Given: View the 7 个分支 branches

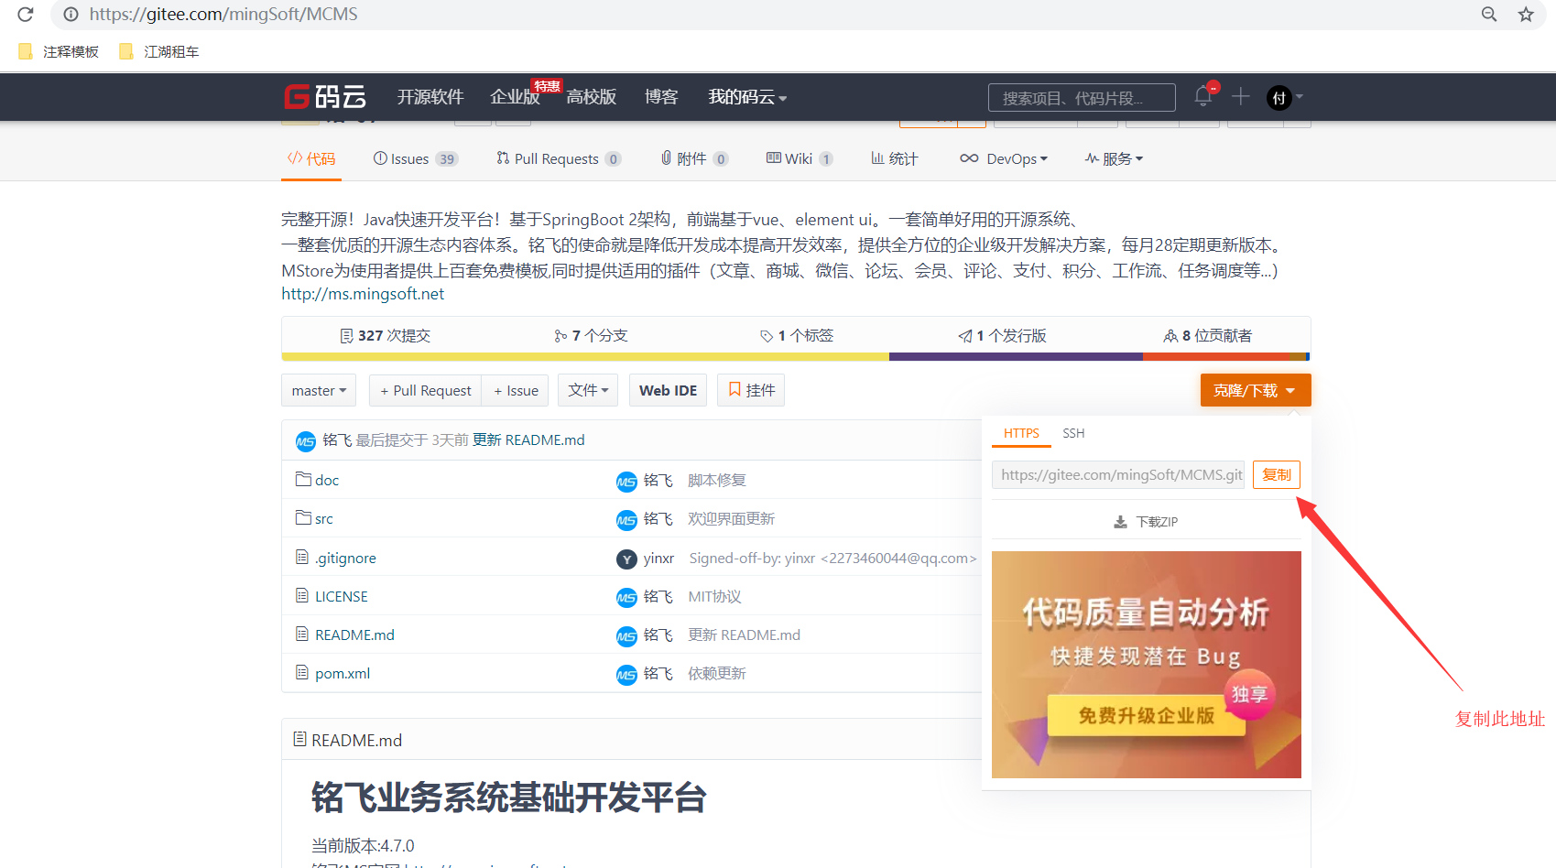Looking at the screenshot, I should pos(591,335).
